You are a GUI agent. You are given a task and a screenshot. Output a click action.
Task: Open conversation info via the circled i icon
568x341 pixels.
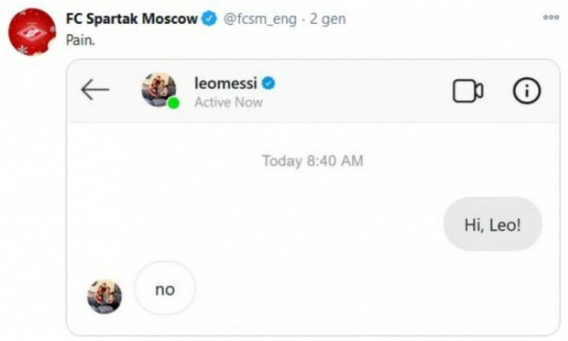pos(527,90)
